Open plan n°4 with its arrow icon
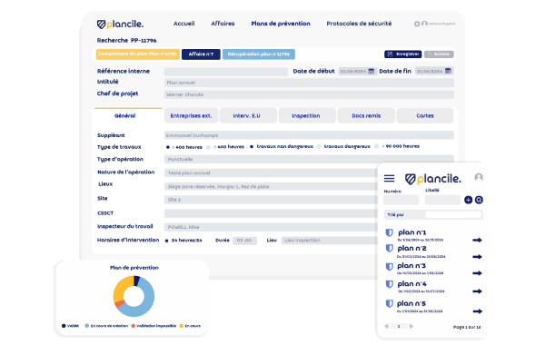Image resolution: width=545 pixels, height=345 pixels. pyautogui.click(x=477, y=291)
